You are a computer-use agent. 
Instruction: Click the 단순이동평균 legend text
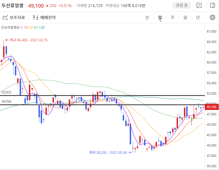coord(10,27)
